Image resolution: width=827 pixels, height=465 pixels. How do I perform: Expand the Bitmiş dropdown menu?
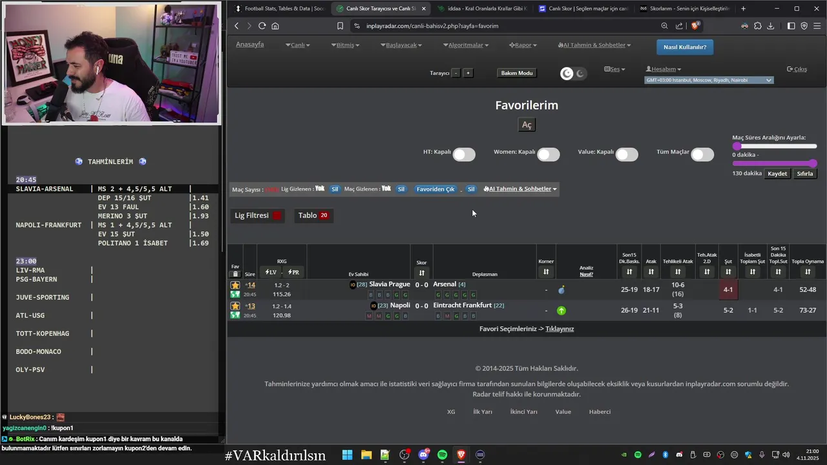coord(345,45)
